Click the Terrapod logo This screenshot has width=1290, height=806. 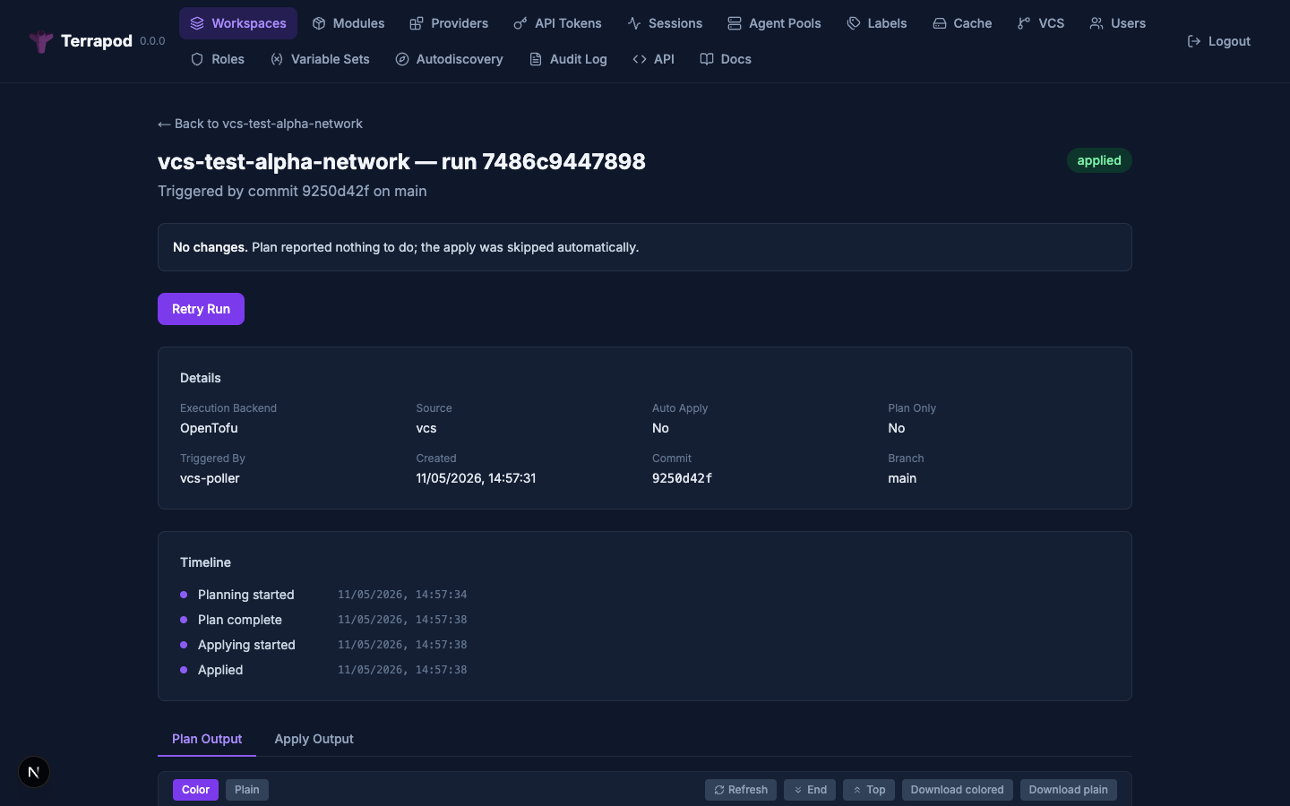[41, 41]
